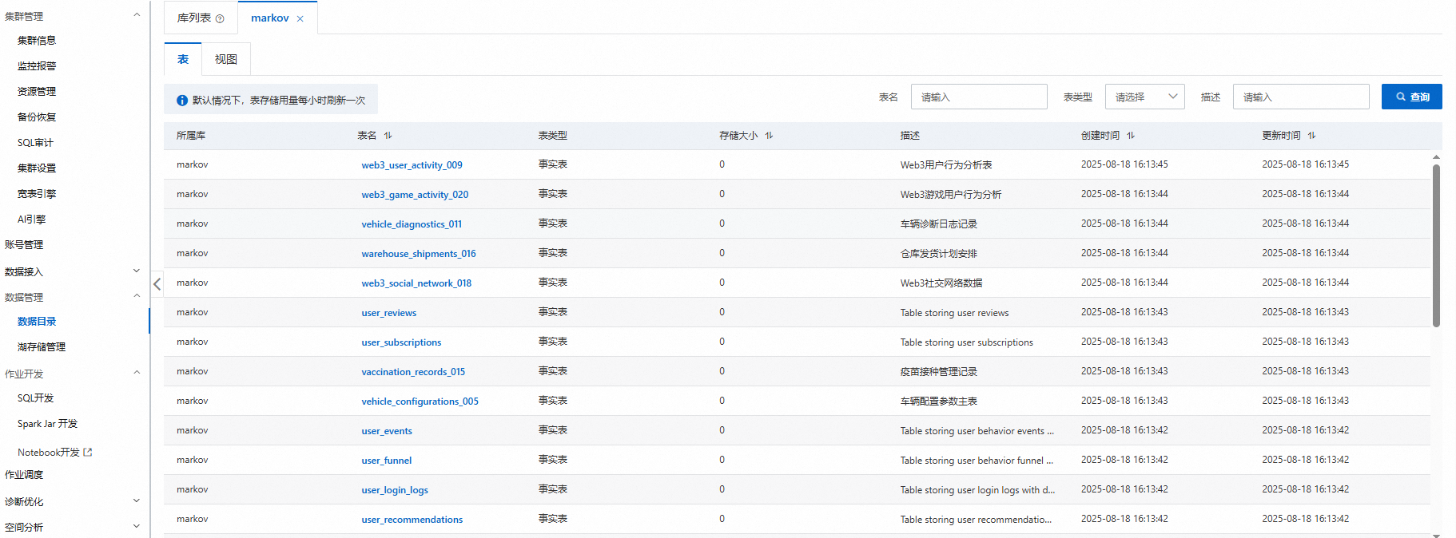Open table user_funnel
The image size is (1456, 538).
click(387, 461)
